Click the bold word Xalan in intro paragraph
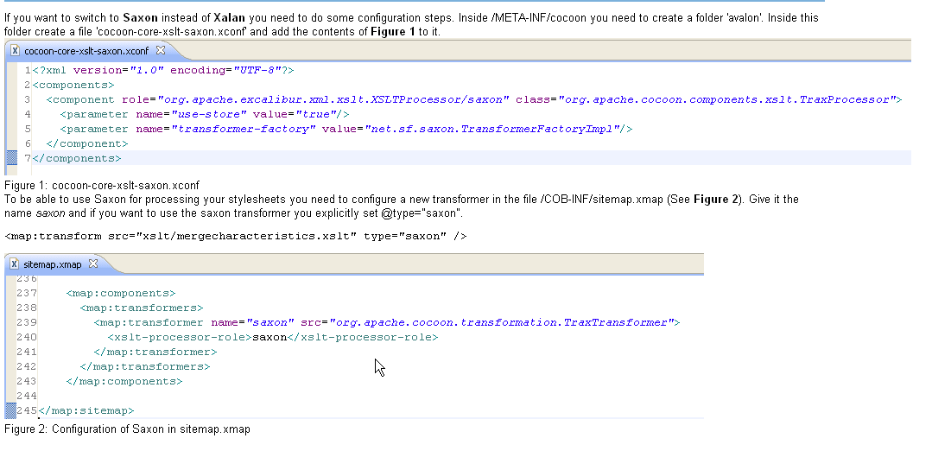This screenshot has width=932, height=451. 230,18
